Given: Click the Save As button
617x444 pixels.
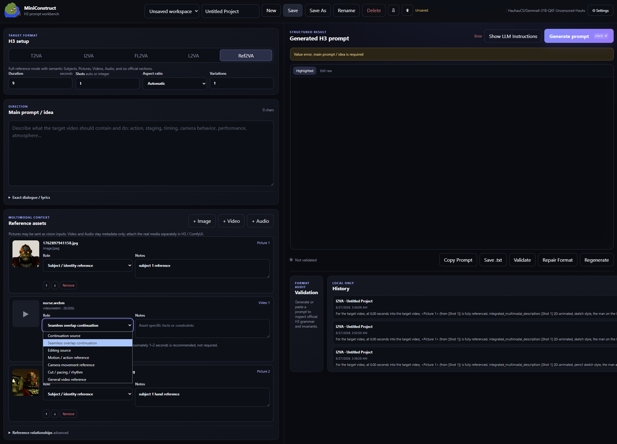Looking at the screenshot, I should coord(318,10).
